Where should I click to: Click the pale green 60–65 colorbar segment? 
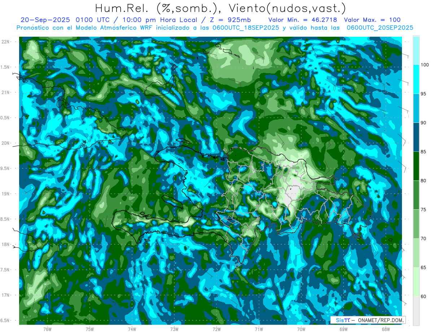click(416, 282)
